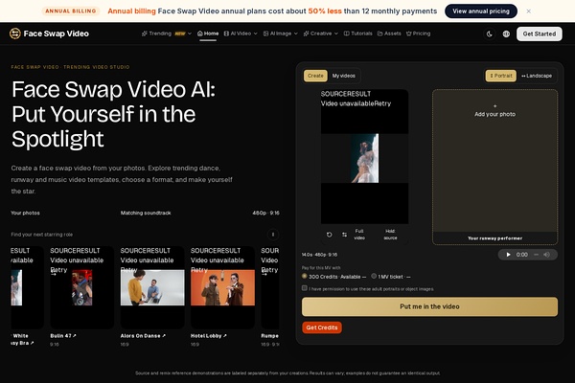575x383 pixels.
Task: Click the Get Started button
Action: [539, 34]
